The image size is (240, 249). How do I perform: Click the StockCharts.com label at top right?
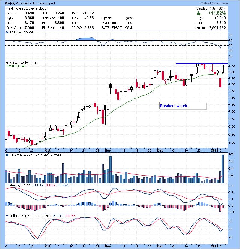[214, 3]
